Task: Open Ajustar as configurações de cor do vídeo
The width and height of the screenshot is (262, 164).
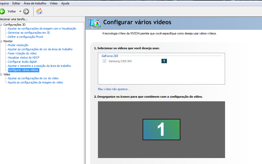Action: 33,78
